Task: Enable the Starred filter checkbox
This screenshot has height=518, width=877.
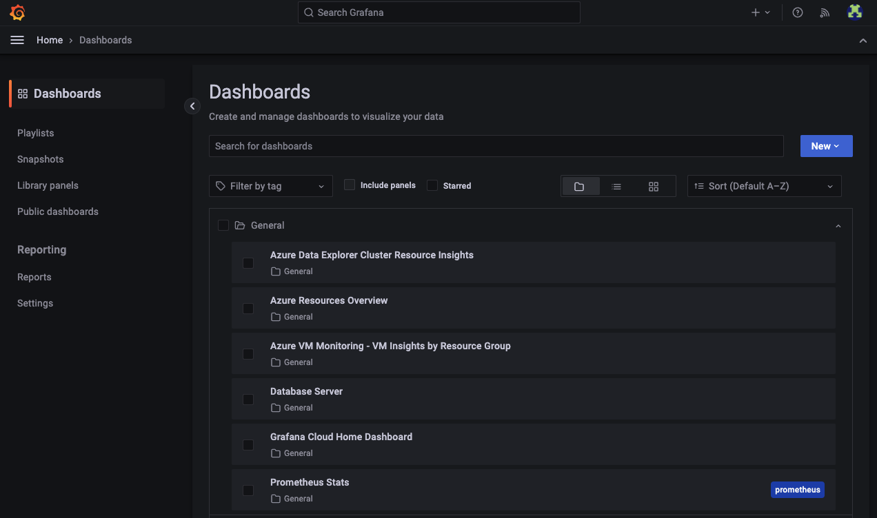Action: [432, 185]
